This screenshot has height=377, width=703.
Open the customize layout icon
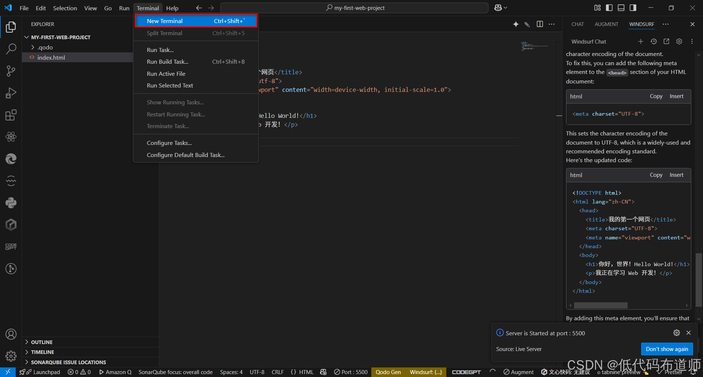click(598, 8)
